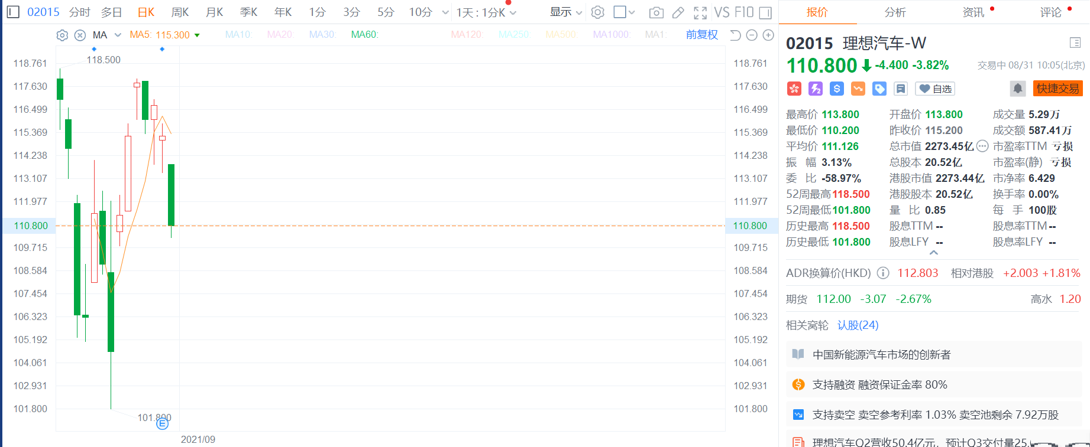Viewport: 1090px width, 447px height.
Task: Click the blue tag icon
Action: [x=879, y=89]
